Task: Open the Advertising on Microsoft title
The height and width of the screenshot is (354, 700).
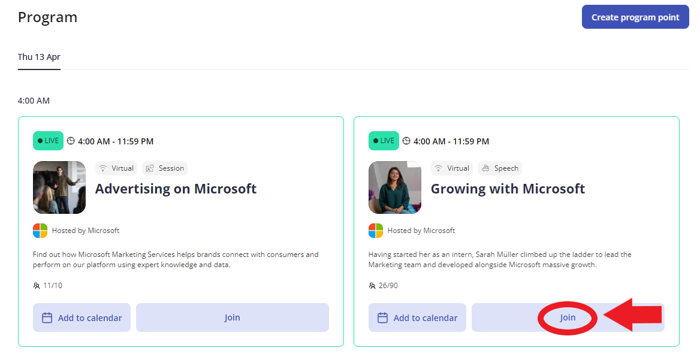Action: 176,189
